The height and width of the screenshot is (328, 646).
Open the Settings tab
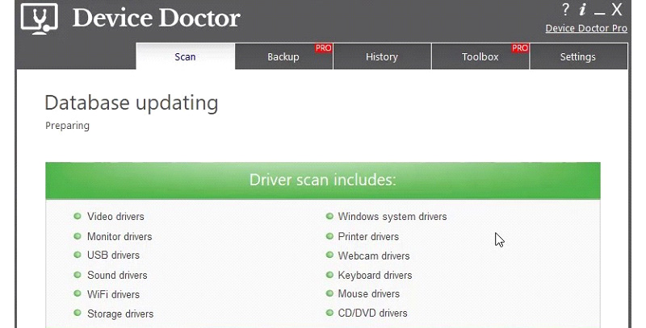tap(578, 56)
